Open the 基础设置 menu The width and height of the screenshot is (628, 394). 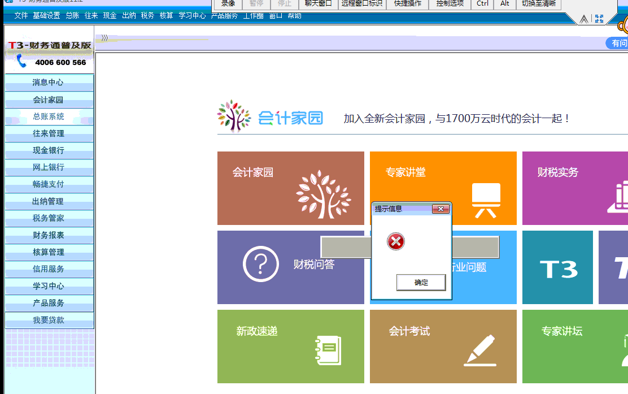(46, 16)
